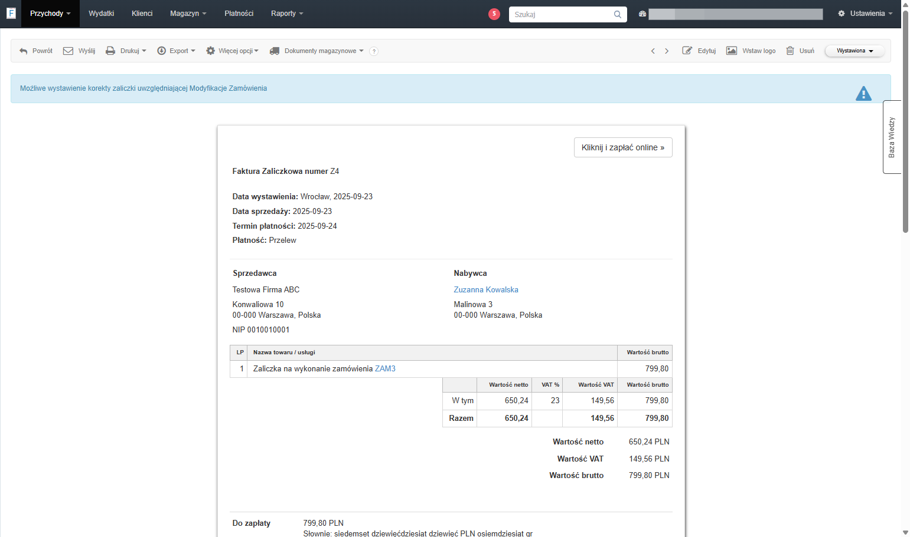The width and height of the screenshot is (910, 537).
Task: Go to previous document arrow
Action: (653, 51)
